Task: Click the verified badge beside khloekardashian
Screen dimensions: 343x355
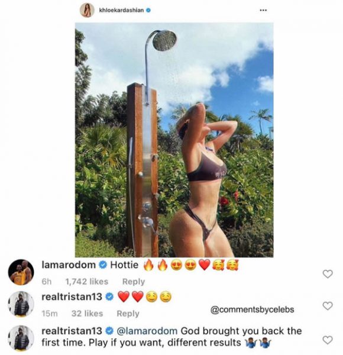Action: tap(148, 10)
